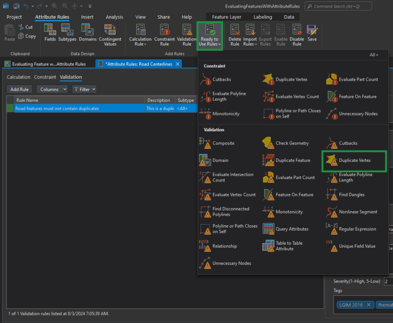Switch to the Constraint rules tab
Image resolution: width=393 pixels, height=323 pixels.
[x=45, y=77]
